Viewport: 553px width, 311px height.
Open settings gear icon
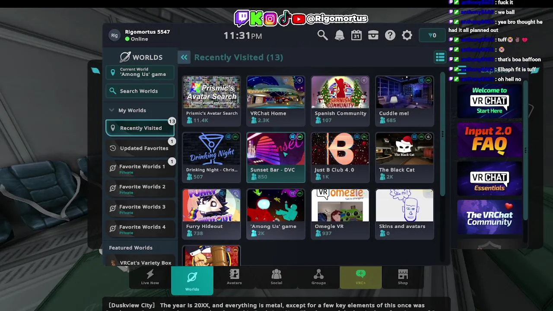coord(407,35)
